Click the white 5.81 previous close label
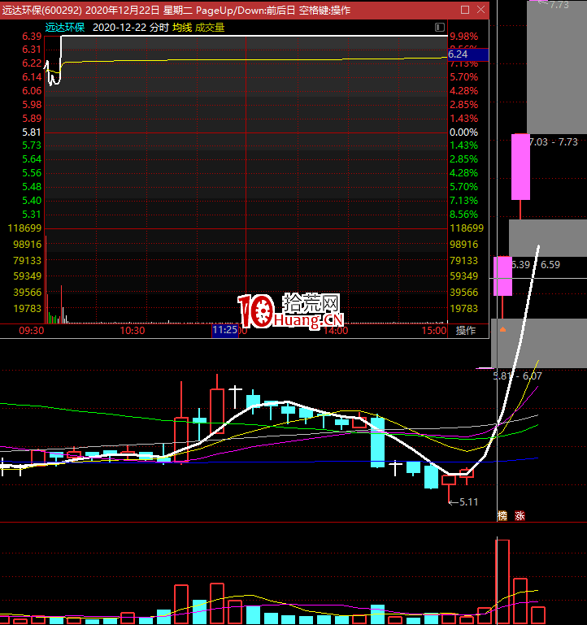The width and height of the screenshot is (587, 625). [32, 132]
